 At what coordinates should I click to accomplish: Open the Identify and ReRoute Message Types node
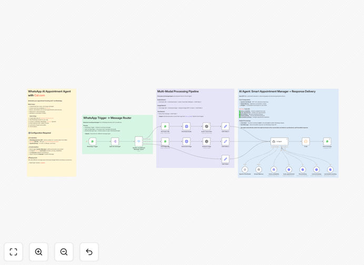coord(139,141)
